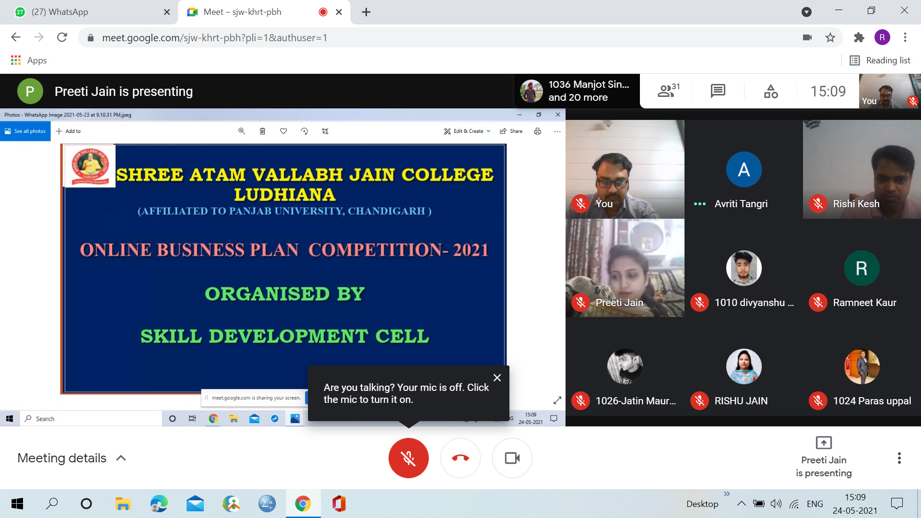921x518 pixels.
Task: Open the activities shapes icon
Action: (x=771, y=91)
